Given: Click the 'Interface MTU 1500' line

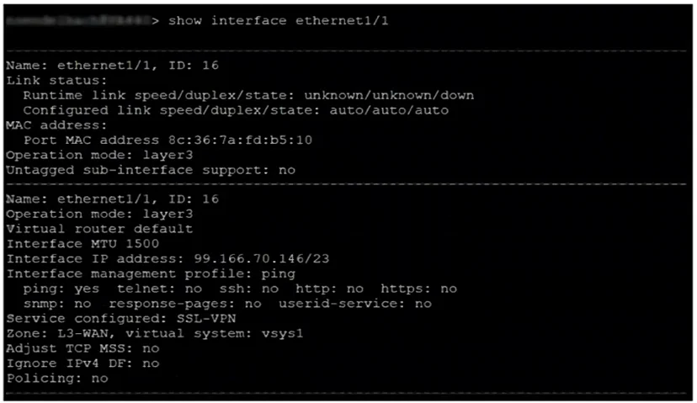Looking at the screenshot, I should point(82,244).
